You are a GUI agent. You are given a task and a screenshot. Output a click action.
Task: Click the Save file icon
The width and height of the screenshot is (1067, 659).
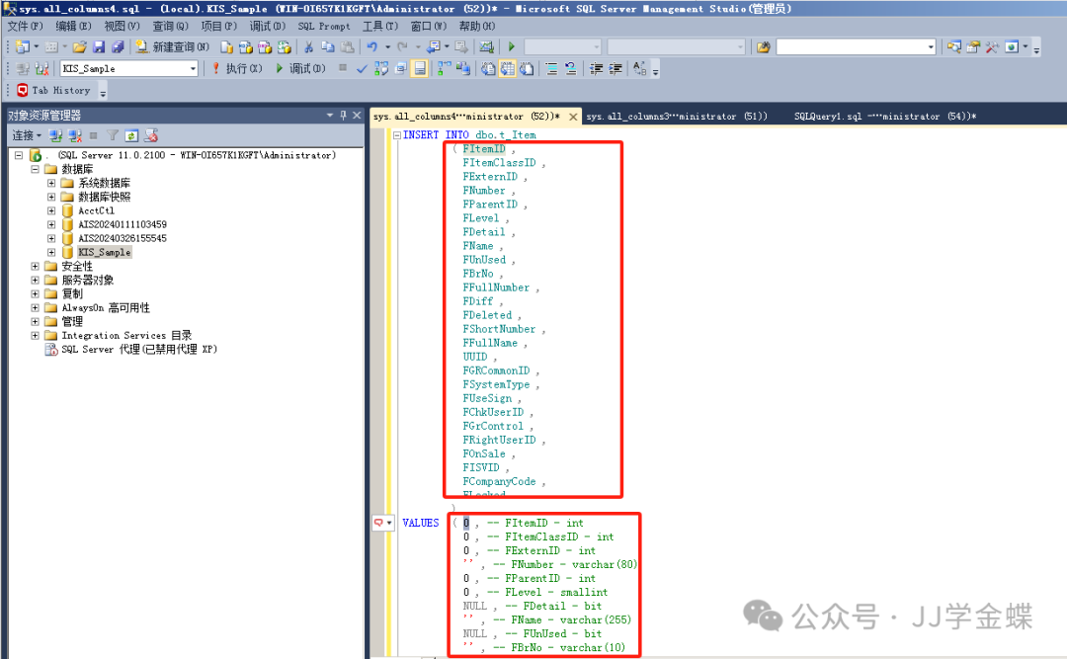point(100,47)
